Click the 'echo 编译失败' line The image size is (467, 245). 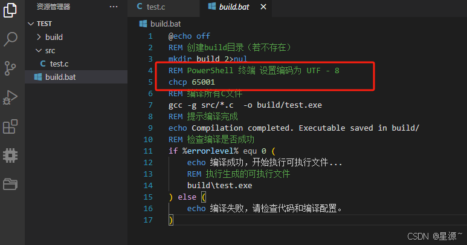pyautogui.click(x=265, y=208)
